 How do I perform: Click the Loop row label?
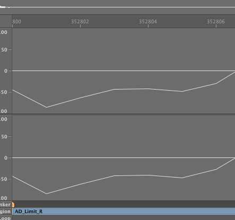[x=5, y=218]
